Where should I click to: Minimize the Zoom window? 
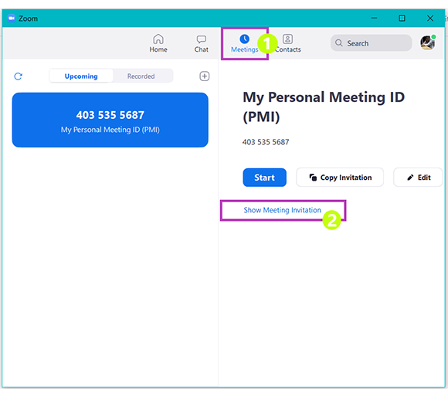tap(374, 19)
